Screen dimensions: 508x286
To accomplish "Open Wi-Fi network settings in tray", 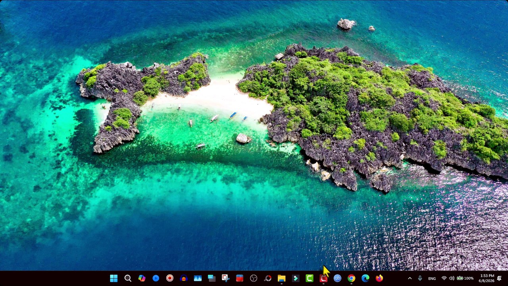I will pos(444,278).
